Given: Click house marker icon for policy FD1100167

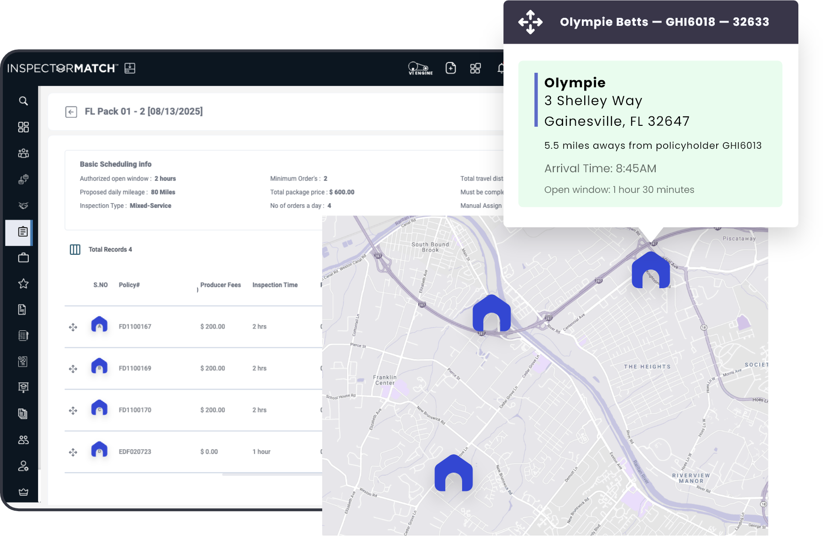Looking at the screenshot, I should tap(99, 324).
